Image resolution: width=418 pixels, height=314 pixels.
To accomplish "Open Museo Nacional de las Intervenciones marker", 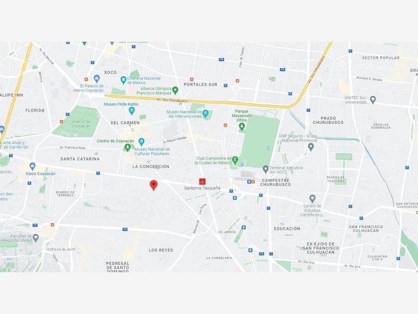I will tap(205, 114).
